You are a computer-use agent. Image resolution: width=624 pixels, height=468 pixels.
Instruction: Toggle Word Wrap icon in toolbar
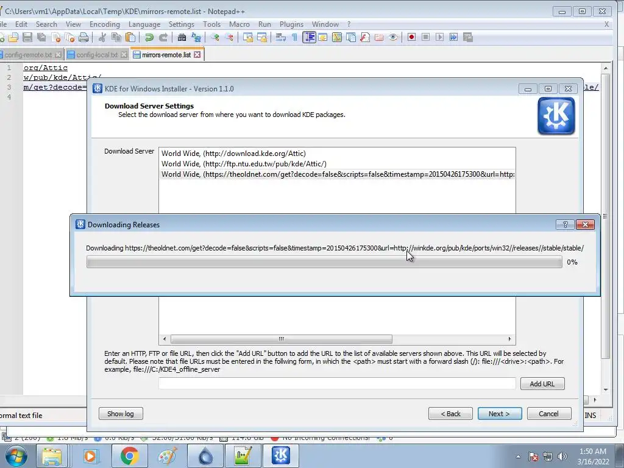tap(280, 37)
